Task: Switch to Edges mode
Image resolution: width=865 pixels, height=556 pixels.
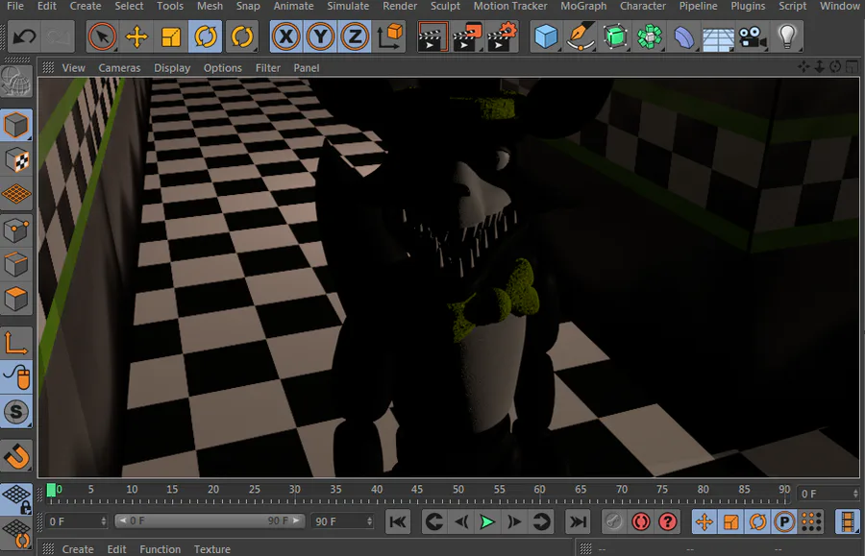Action: tap(16, 265)
